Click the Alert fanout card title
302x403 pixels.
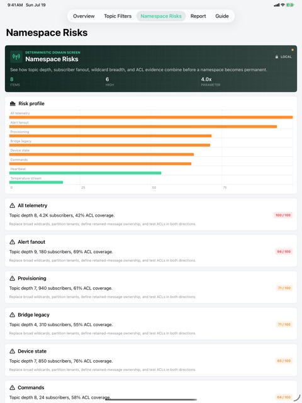(31, 242)
